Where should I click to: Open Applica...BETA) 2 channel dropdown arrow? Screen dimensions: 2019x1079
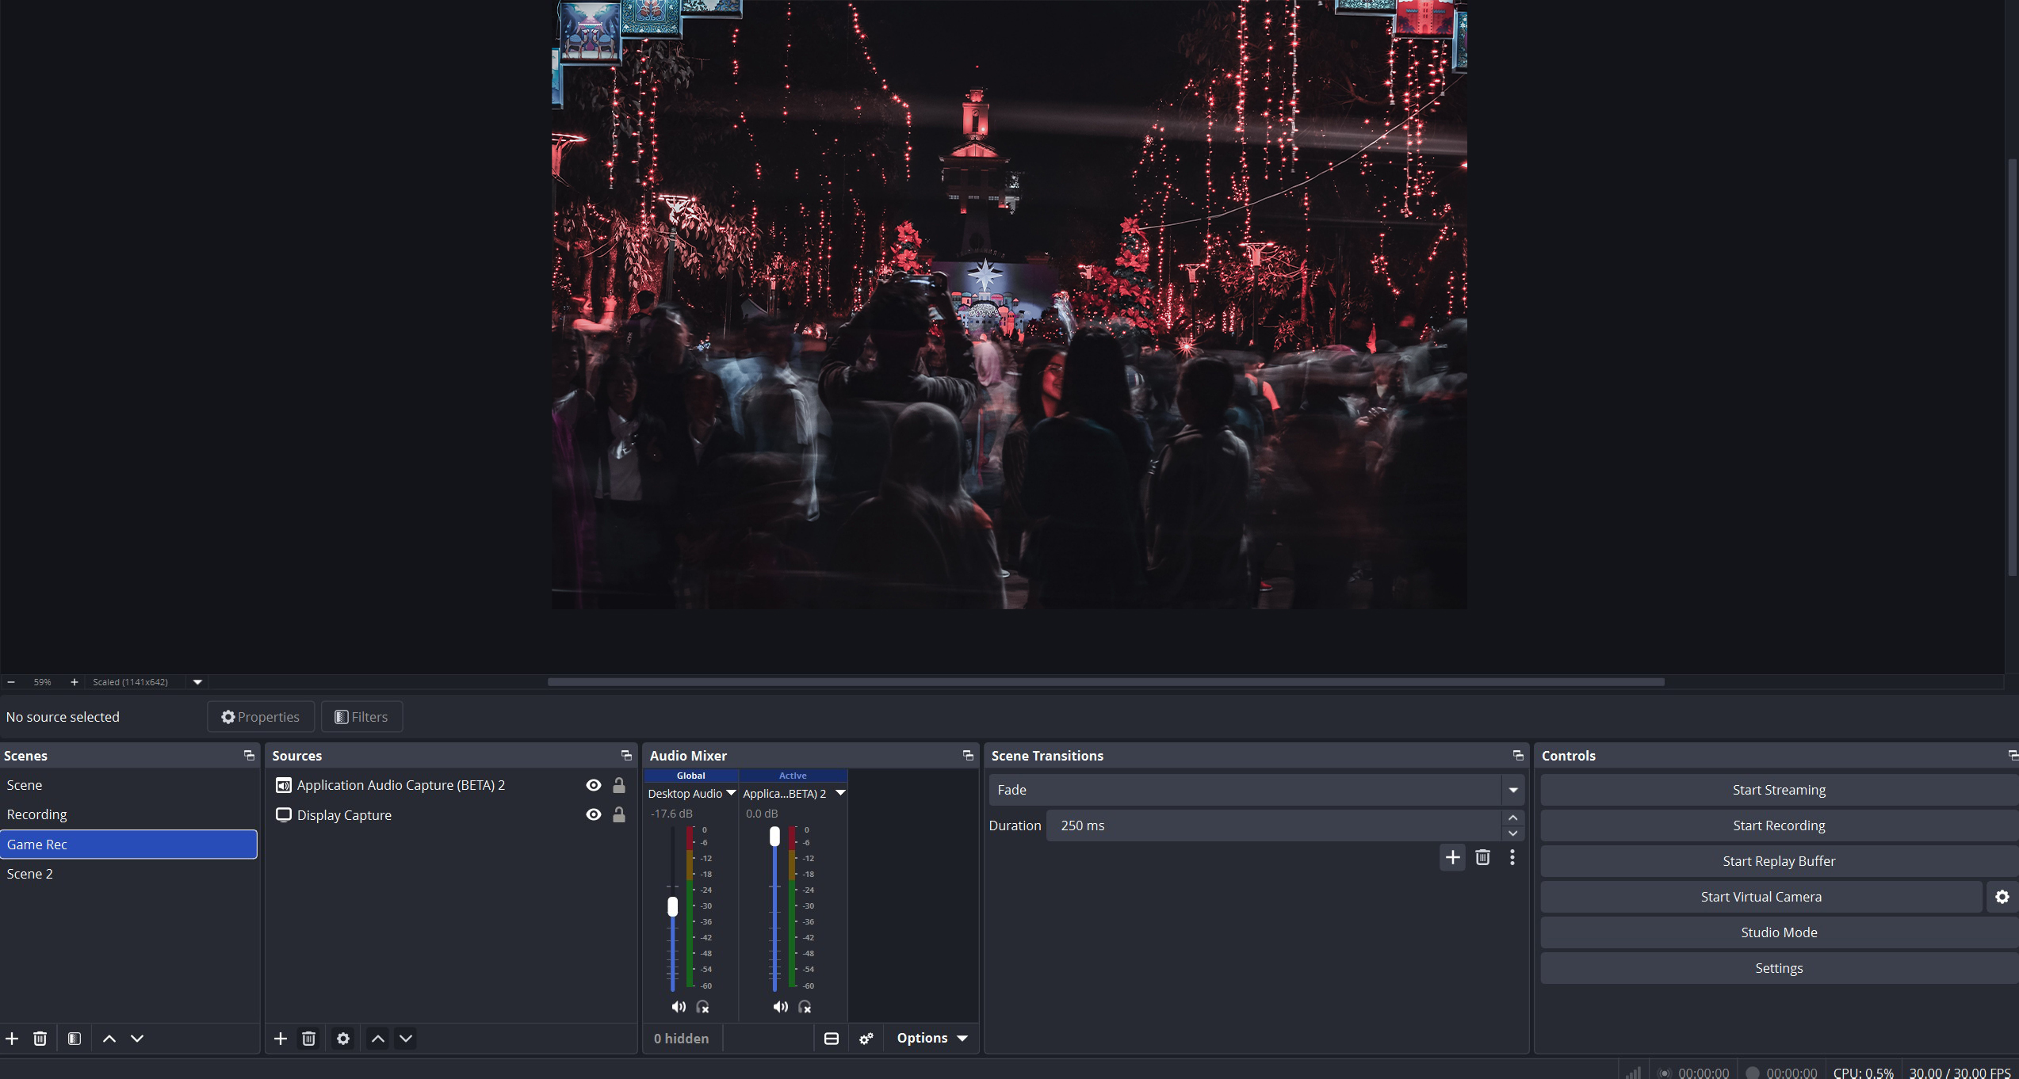tap(840, 793)
